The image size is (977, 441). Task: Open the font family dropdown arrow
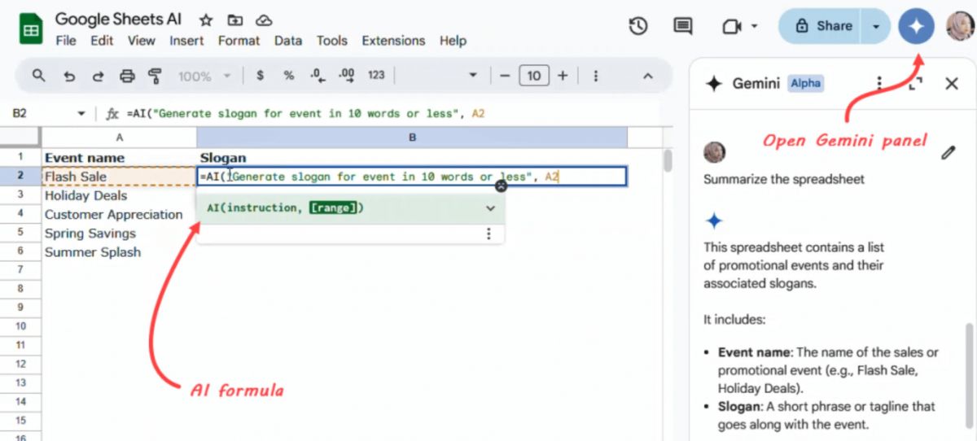473,76
